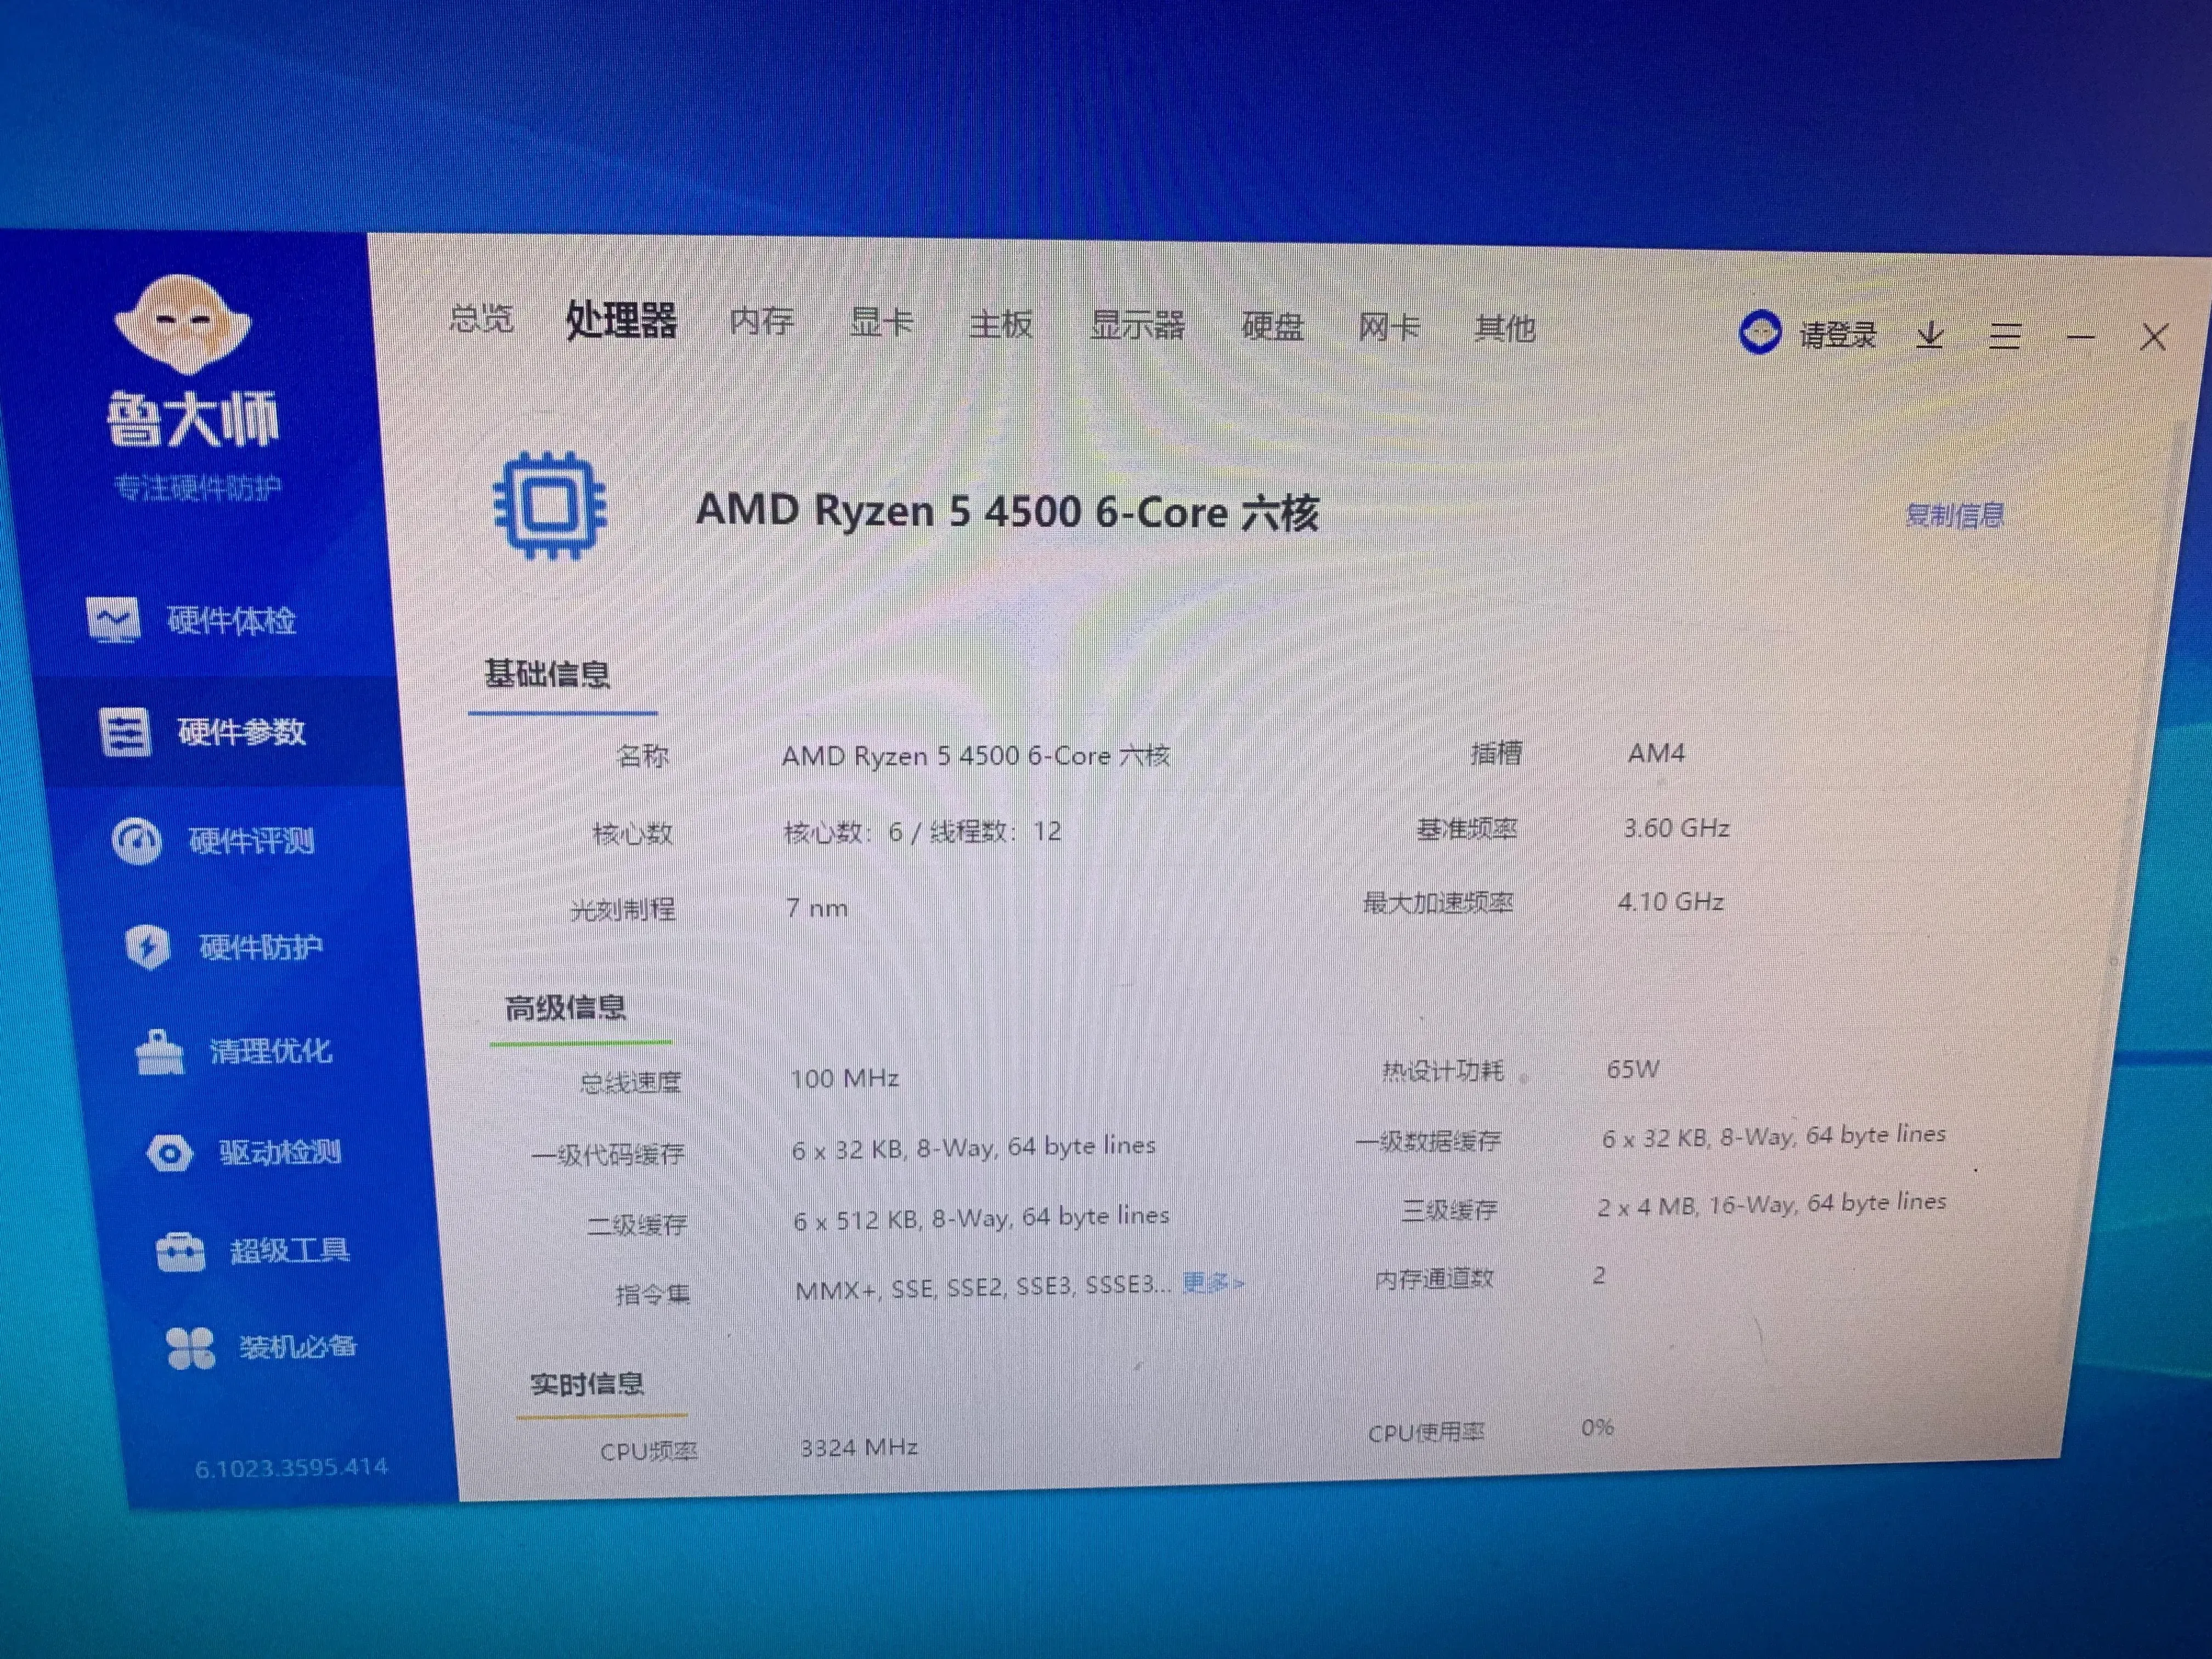Click the 100 MHz bus speed value
The image size is (2212, 1659).
click(845, 1078)
